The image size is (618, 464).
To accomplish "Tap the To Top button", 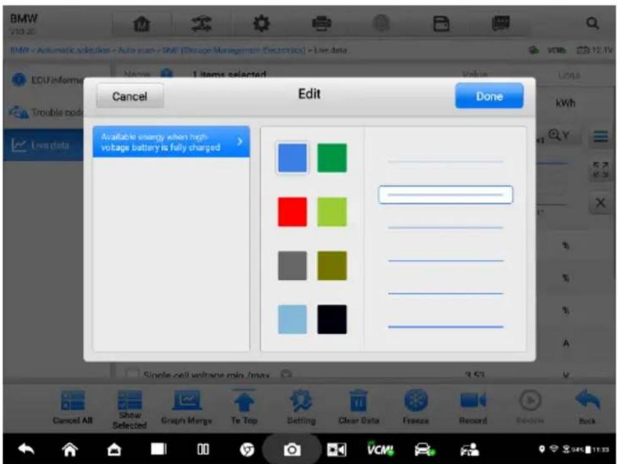I will tap(244, 408).
